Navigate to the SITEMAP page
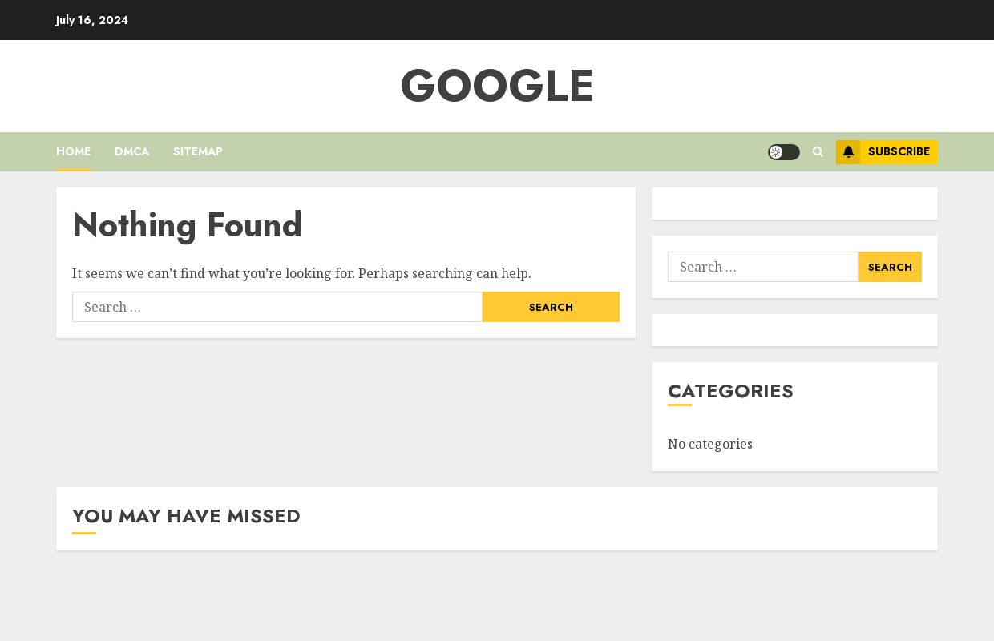Image resolution: width=994 pixels, height=641 pixels. pos(197,151)
